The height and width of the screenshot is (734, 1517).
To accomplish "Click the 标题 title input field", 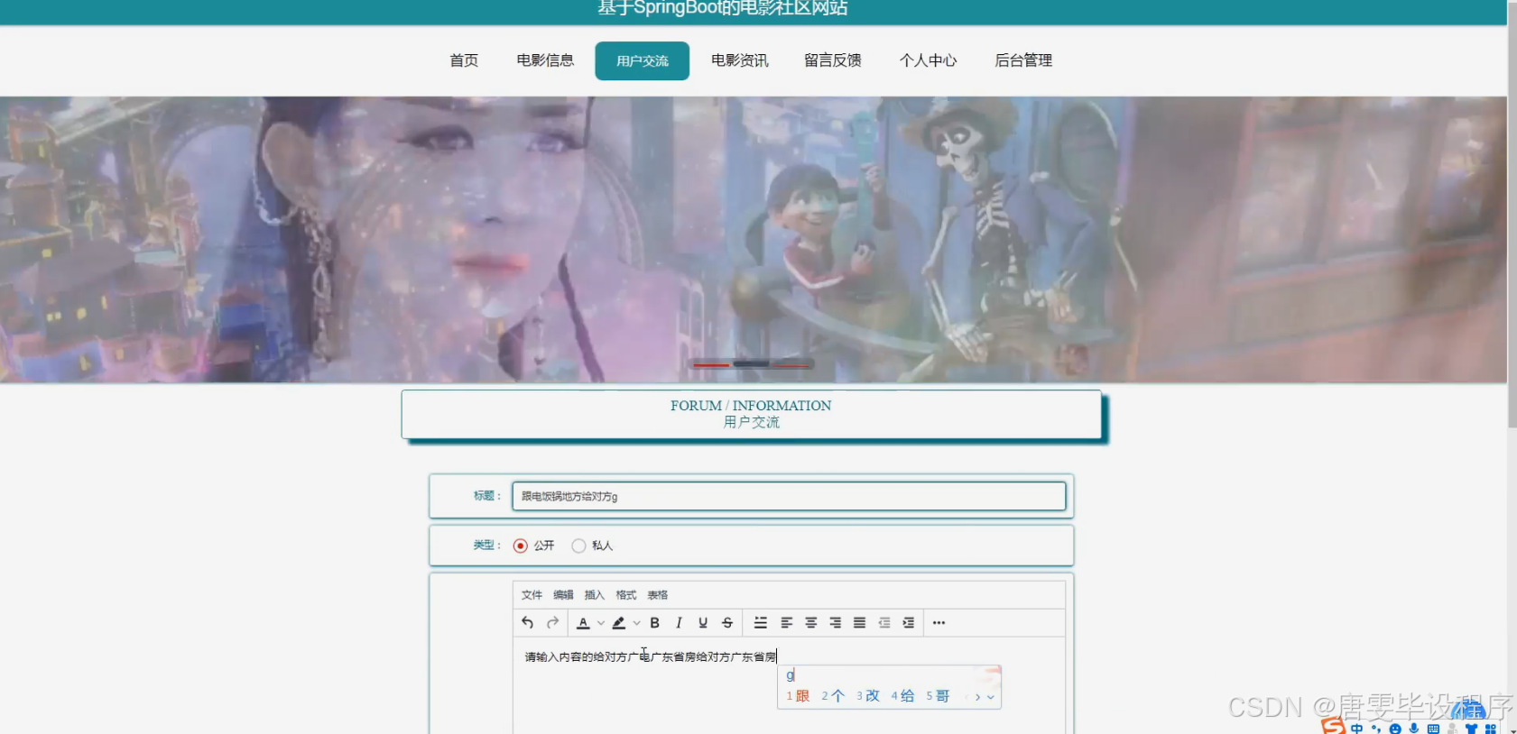I will (x=789, y=497).
